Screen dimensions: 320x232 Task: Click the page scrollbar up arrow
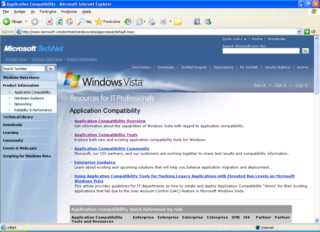point(316,38)
